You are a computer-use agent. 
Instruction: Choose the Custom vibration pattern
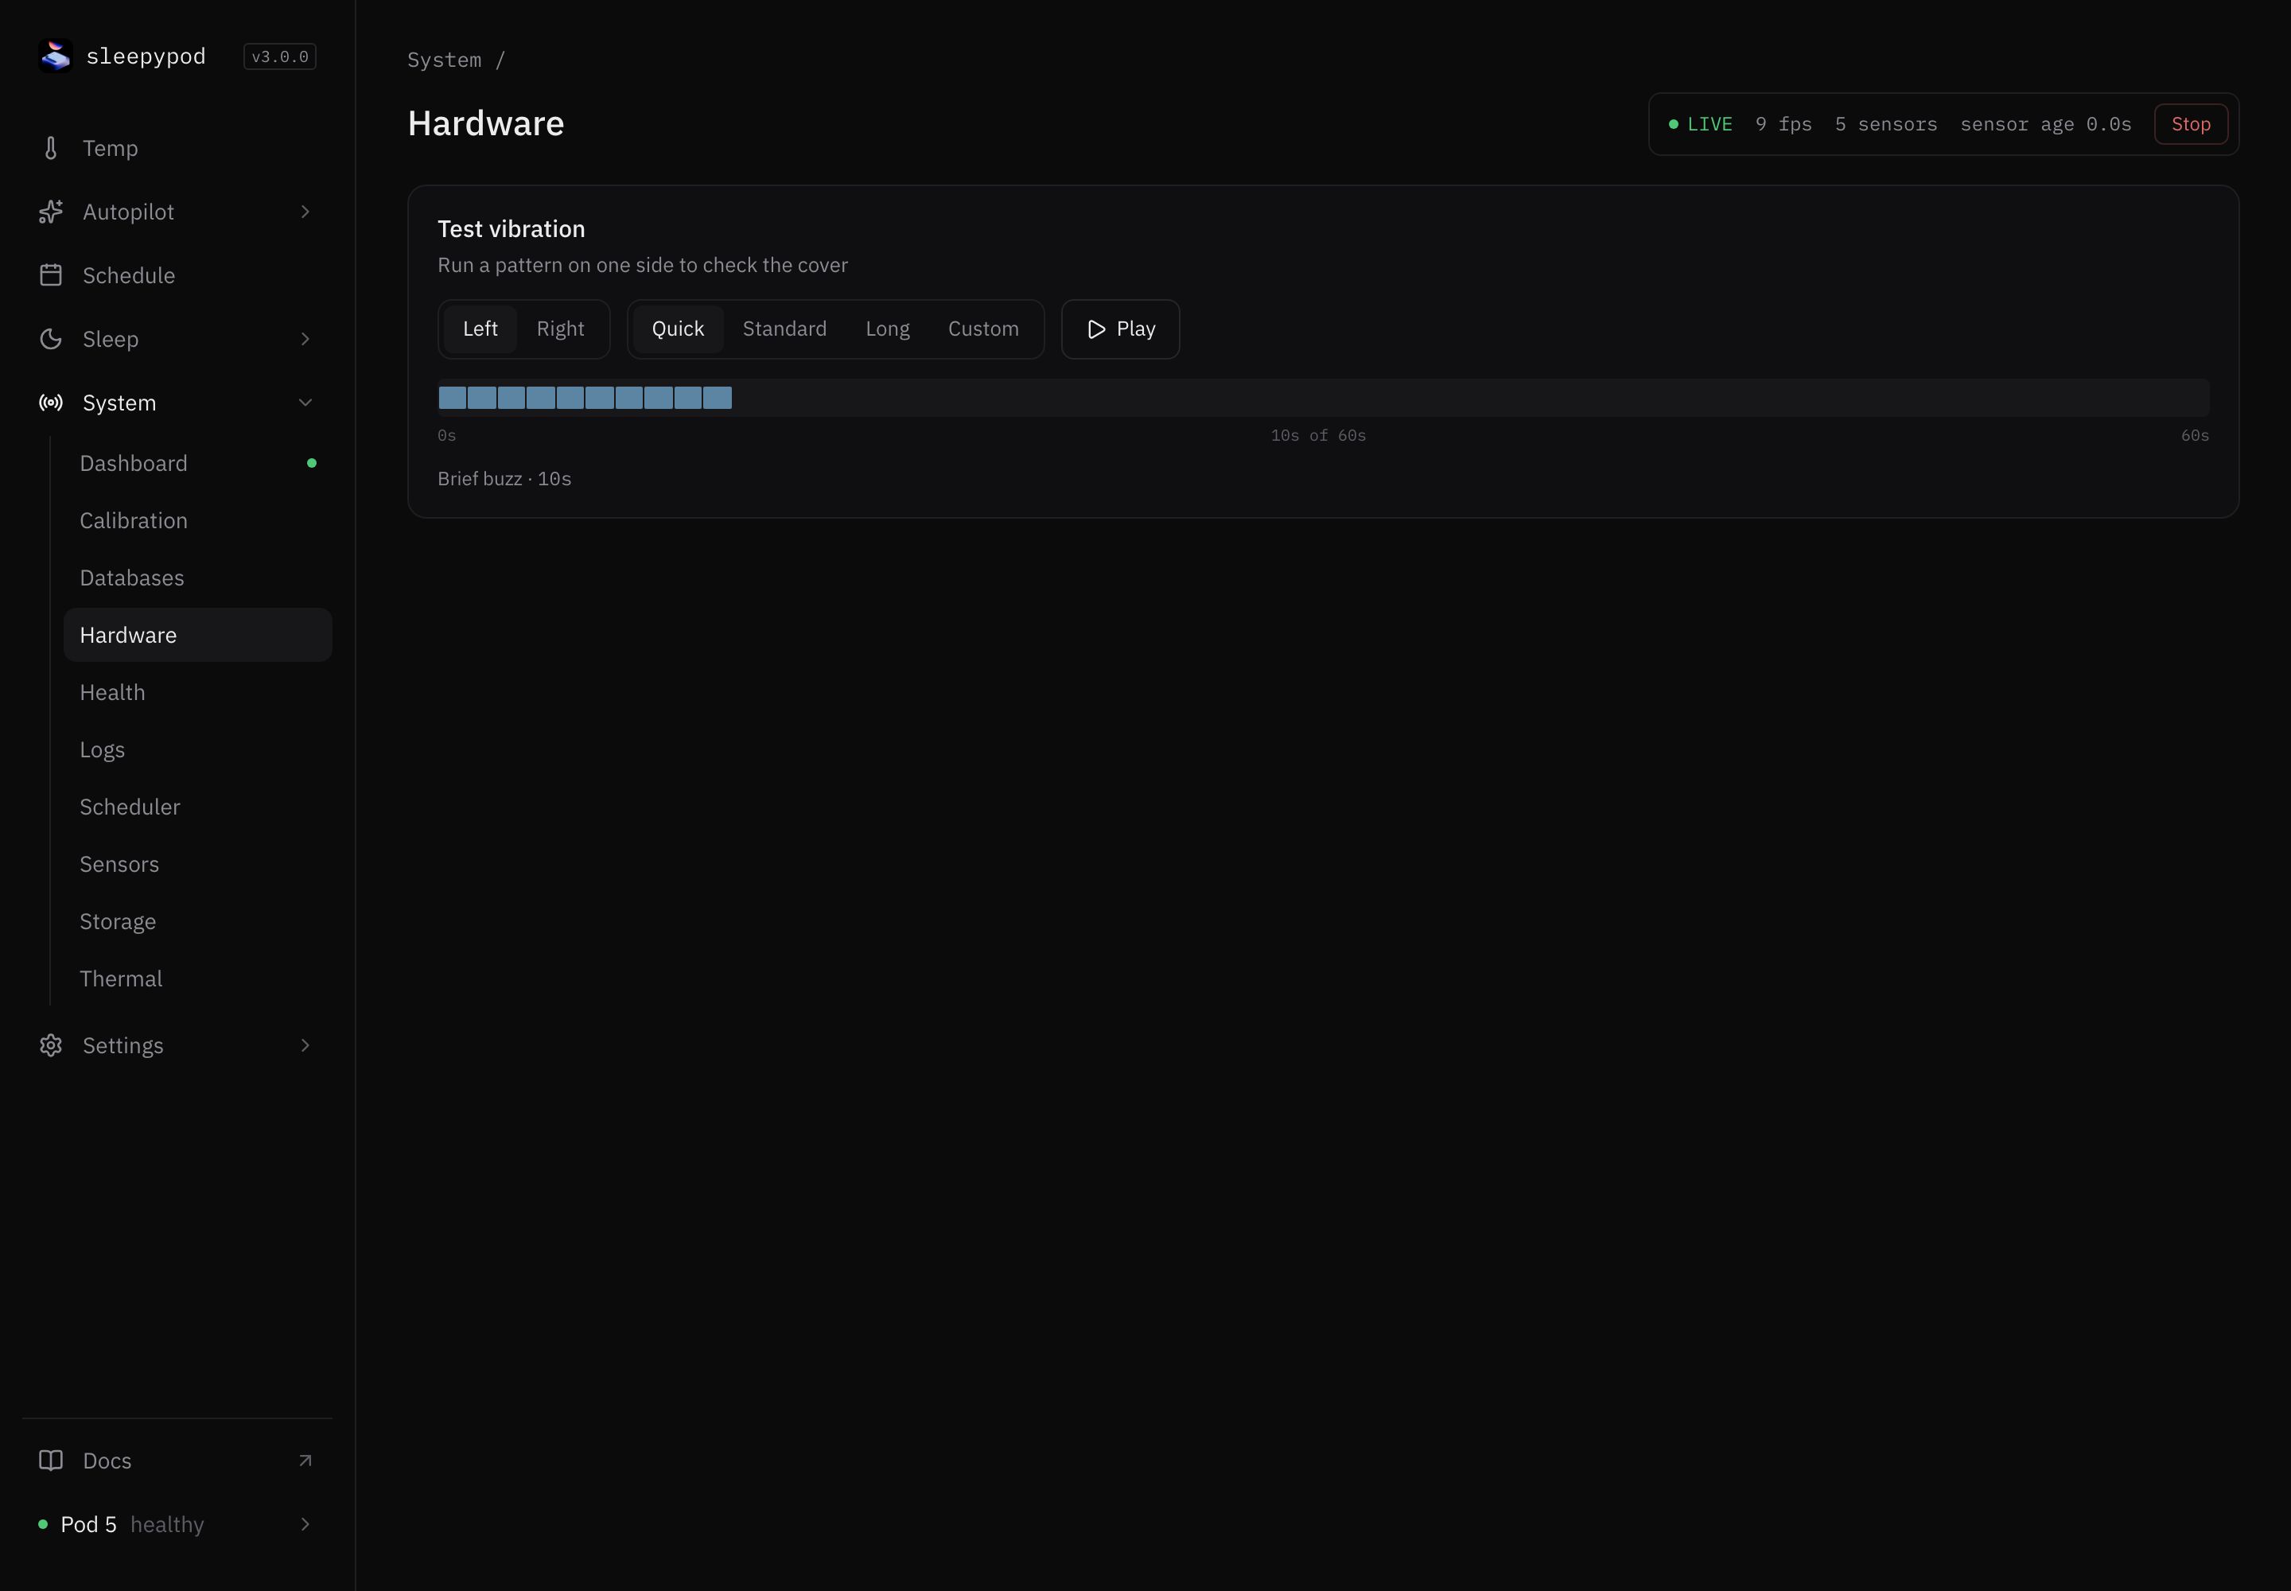(x=983, y=329)
